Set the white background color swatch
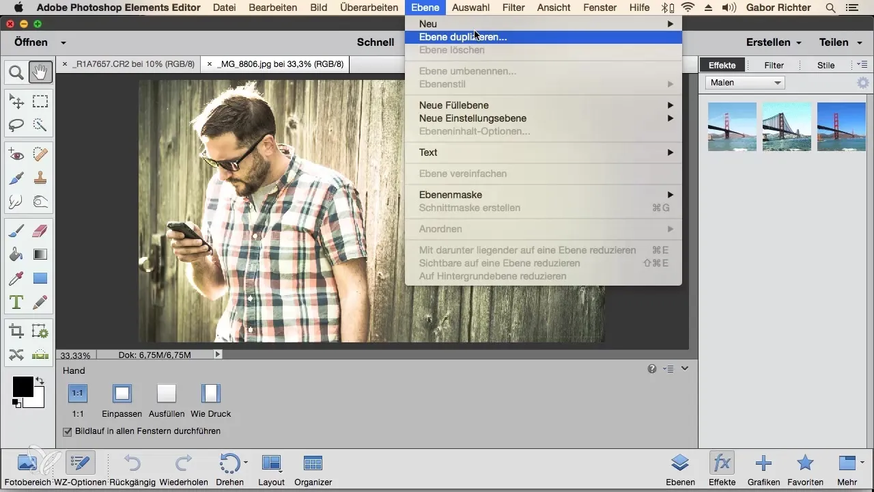The width and height of the screenshot is (874, 492). click(38, 400)
